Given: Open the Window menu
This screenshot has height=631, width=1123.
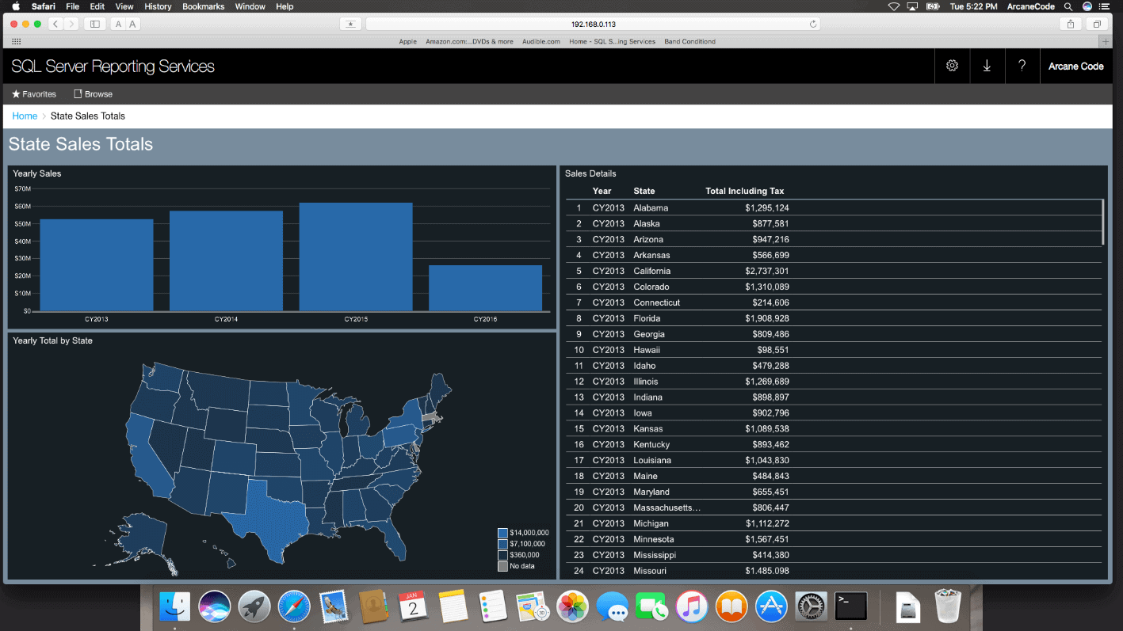Looking at the screenshot, I should tap(250, 6).
